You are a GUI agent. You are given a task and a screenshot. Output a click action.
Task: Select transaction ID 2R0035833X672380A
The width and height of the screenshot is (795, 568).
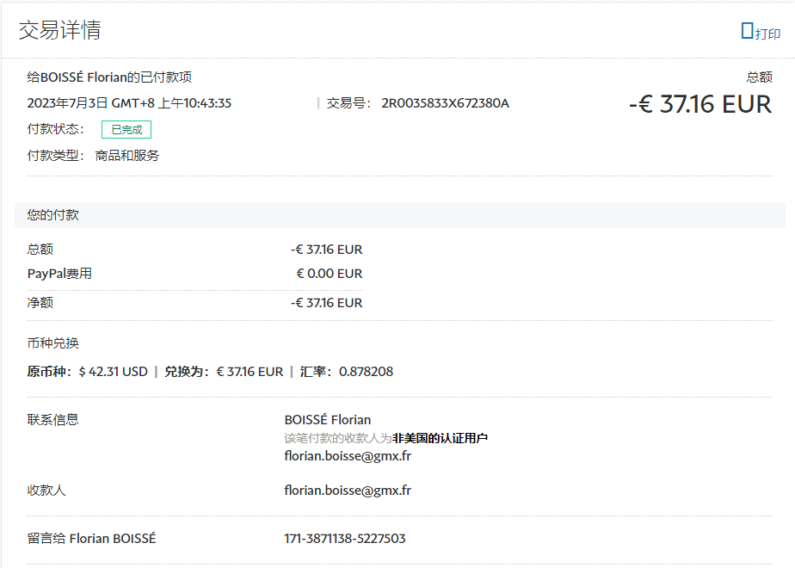click(445, 103)
